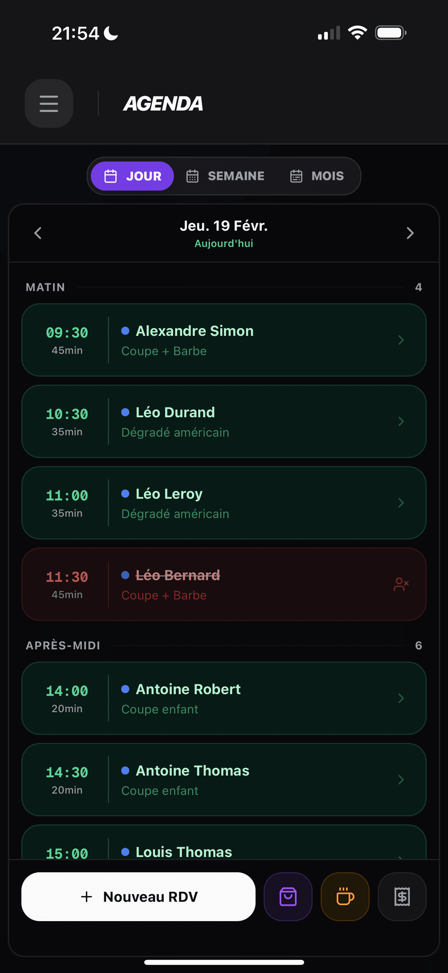Expand Antoine Robert appointment chevron

click(401, 698)
